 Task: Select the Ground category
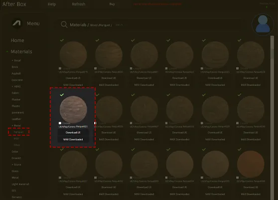tap(16, 158)
